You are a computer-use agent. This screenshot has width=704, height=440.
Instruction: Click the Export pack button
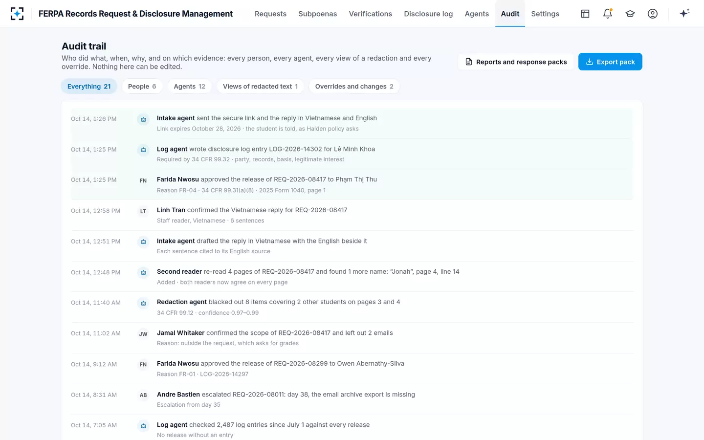pyautogui.click(x=610, y=62)
